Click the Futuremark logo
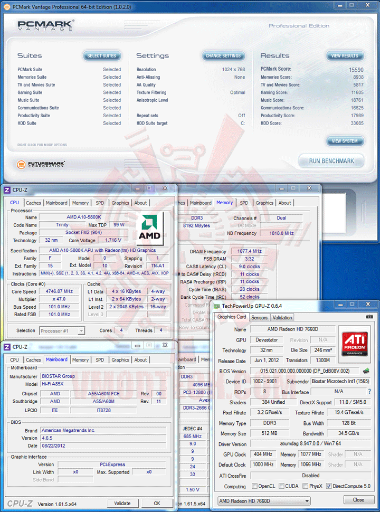This screenshot has height=512, width=380. coord(41,164)
